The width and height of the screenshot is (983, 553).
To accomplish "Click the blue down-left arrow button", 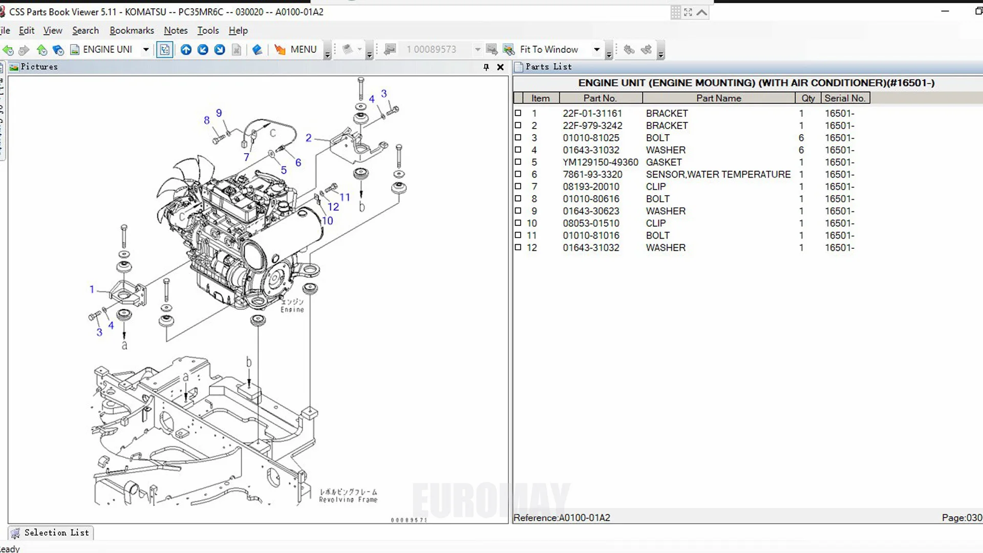I will (203, 50).
